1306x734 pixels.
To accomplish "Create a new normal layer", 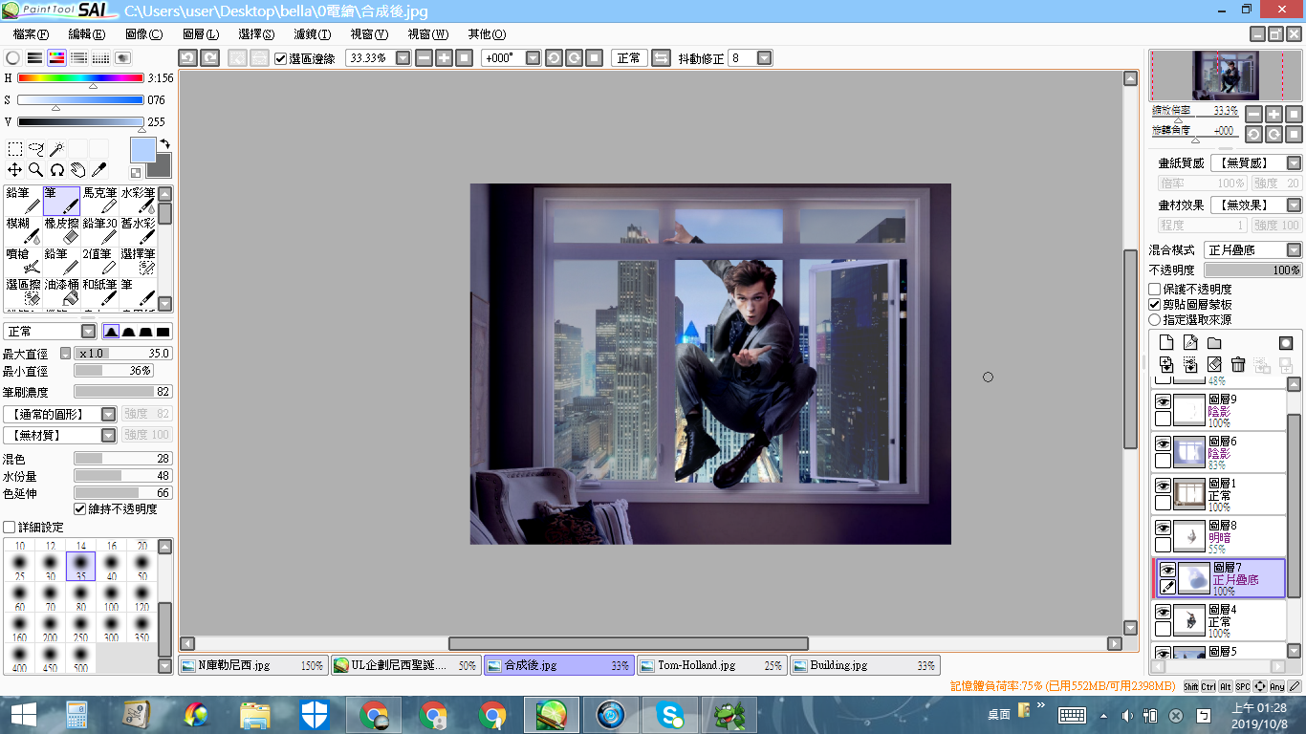I will 1166,343.
